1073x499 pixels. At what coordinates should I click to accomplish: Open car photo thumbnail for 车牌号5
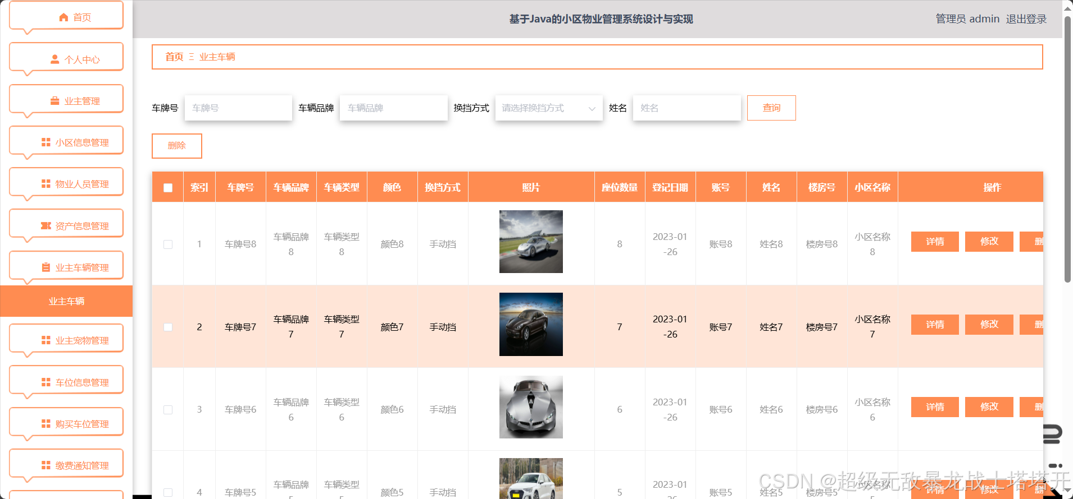pyautogui.click(x=531, y=478)
